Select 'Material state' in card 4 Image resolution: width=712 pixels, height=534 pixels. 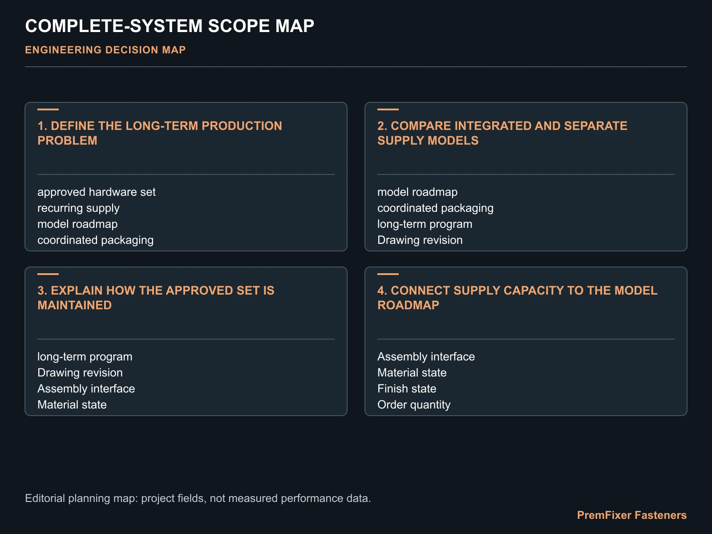click(x=412, y=372)
